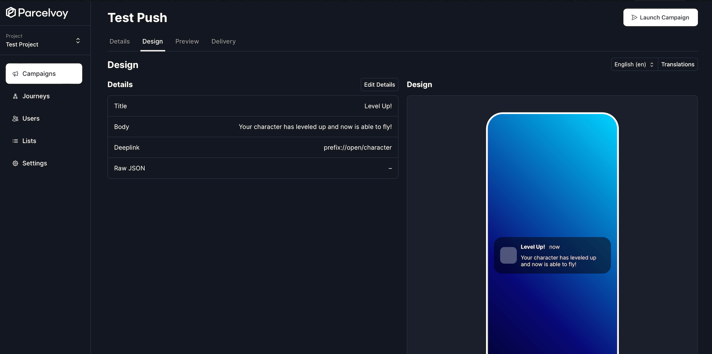Open the English (en) language dropdown
Screen dimensions: 712x354
634,64
